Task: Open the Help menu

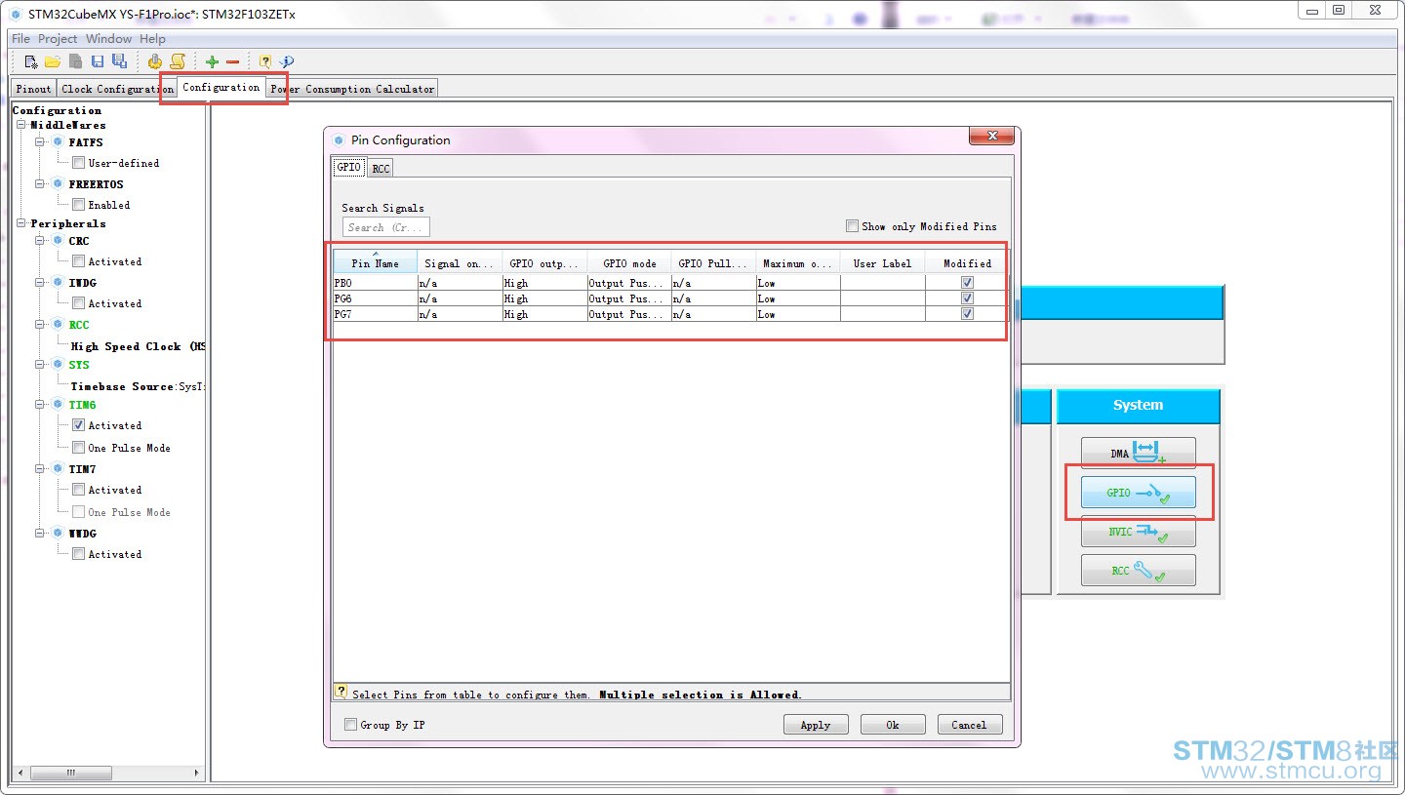Action: click(152, 39)
